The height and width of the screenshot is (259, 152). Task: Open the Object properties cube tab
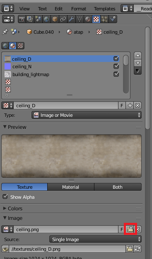pyautogui.click(x=55, y=19)
